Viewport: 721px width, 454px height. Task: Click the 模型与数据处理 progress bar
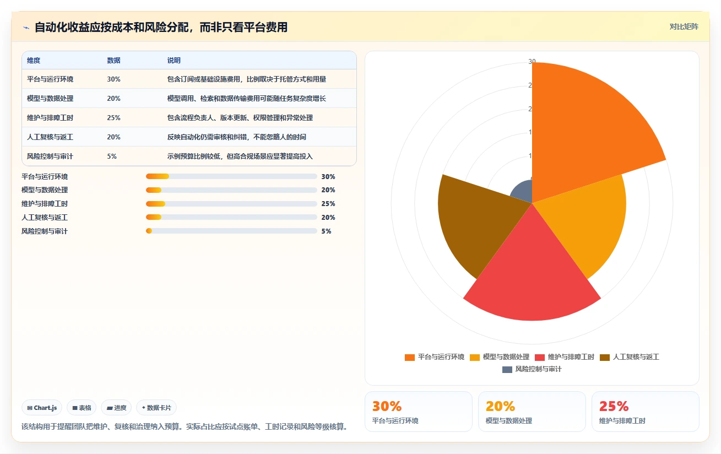tap(231, 190)
